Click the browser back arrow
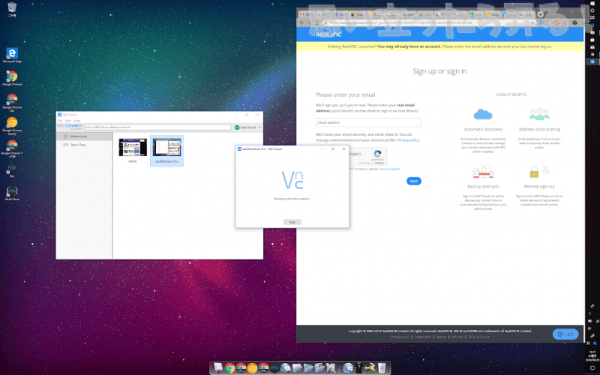This screenshot has height=375, width=600. [x=301, y=23]
